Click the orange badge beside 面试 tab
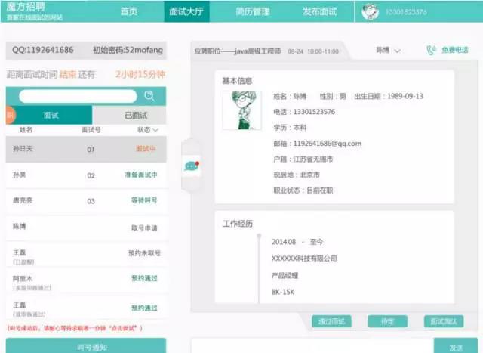Viewport: 483px width, 353px height. [x=10, y=115]
